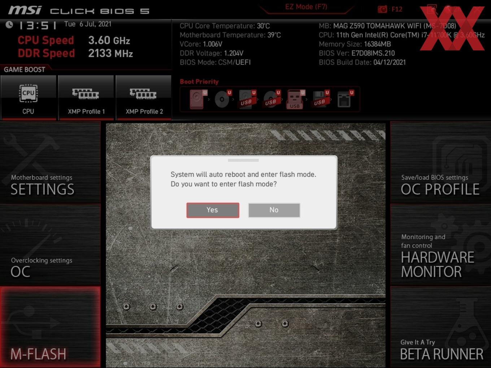491x368 pixels.
Task: Activate XMP Profile 2
Action: (144, 97)
